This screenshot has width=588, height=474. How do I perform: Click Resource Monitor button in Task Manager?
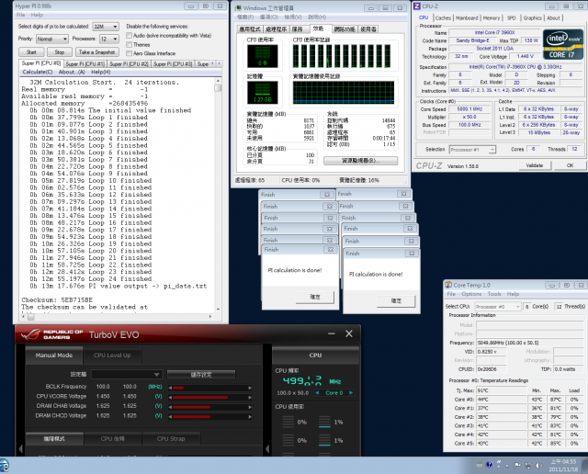pos(360,161)
